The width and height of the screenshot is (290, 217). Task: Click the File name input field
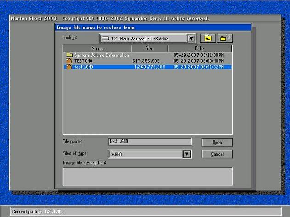point(150,142)
